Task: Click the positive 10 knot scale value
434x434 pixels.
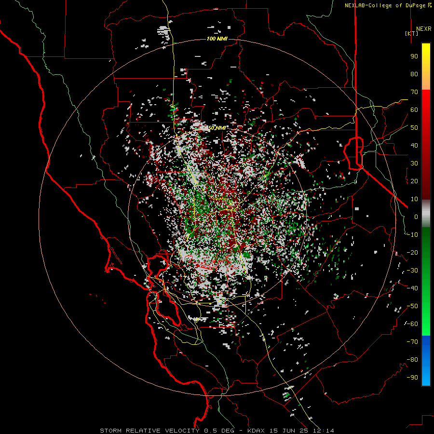Action: click(x=414, y=199)
